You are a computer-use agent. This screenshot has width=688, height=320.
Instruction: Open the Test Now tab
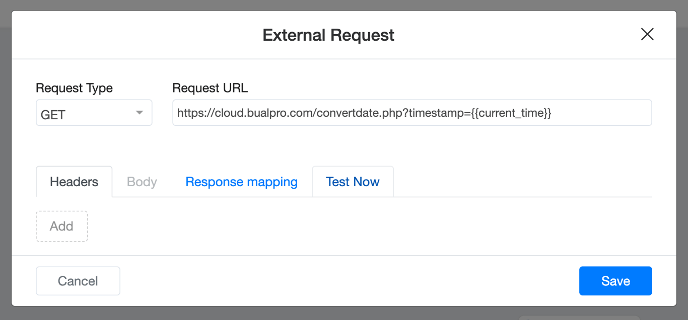point(353,182)
